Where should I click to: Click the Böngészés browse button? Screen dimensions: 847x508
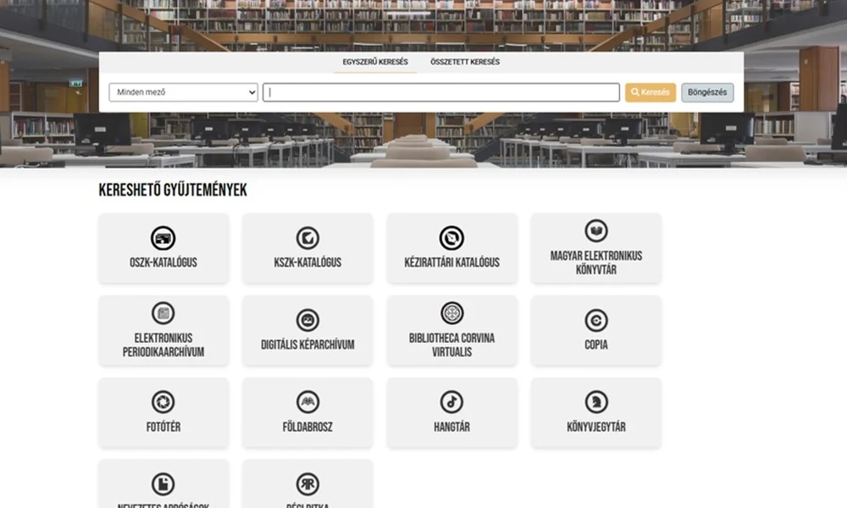pyautogui.click(x=707, y=92)
